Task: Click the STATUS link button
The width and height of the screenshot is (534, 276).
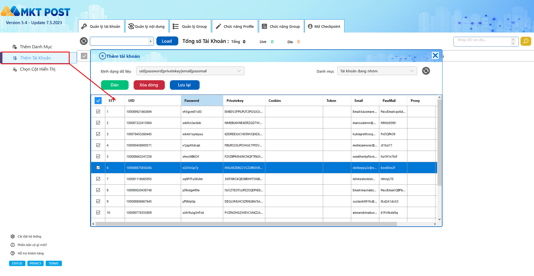Action: 17,263
